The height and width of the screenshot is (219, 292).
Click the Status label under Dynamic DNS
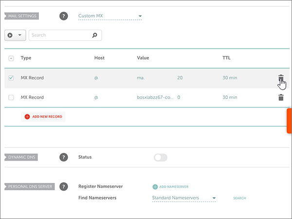point(85,157)
